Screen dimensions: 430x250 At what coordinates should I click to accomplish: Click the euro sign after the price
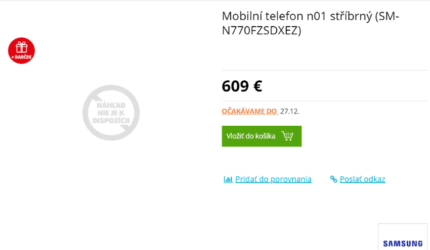coord(257,86)
